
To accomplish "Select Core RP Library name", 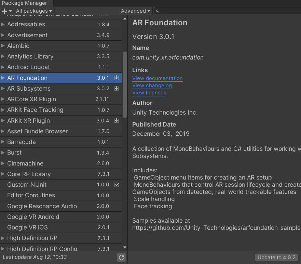I will tap(29, 174).
